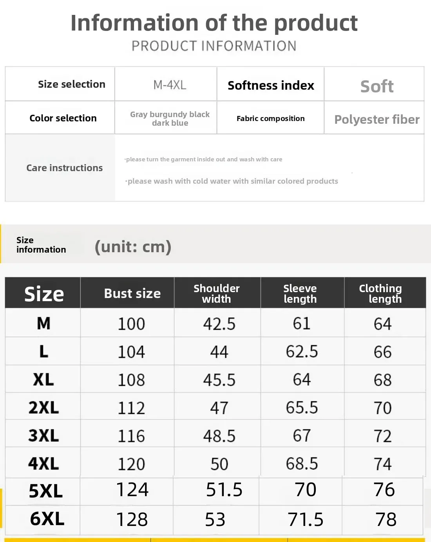The height and width of the screenshot is (542, 431).
Task: Click the "PRODUCT INFORMATION" subtitle text
Action: (x=214, y=46)
